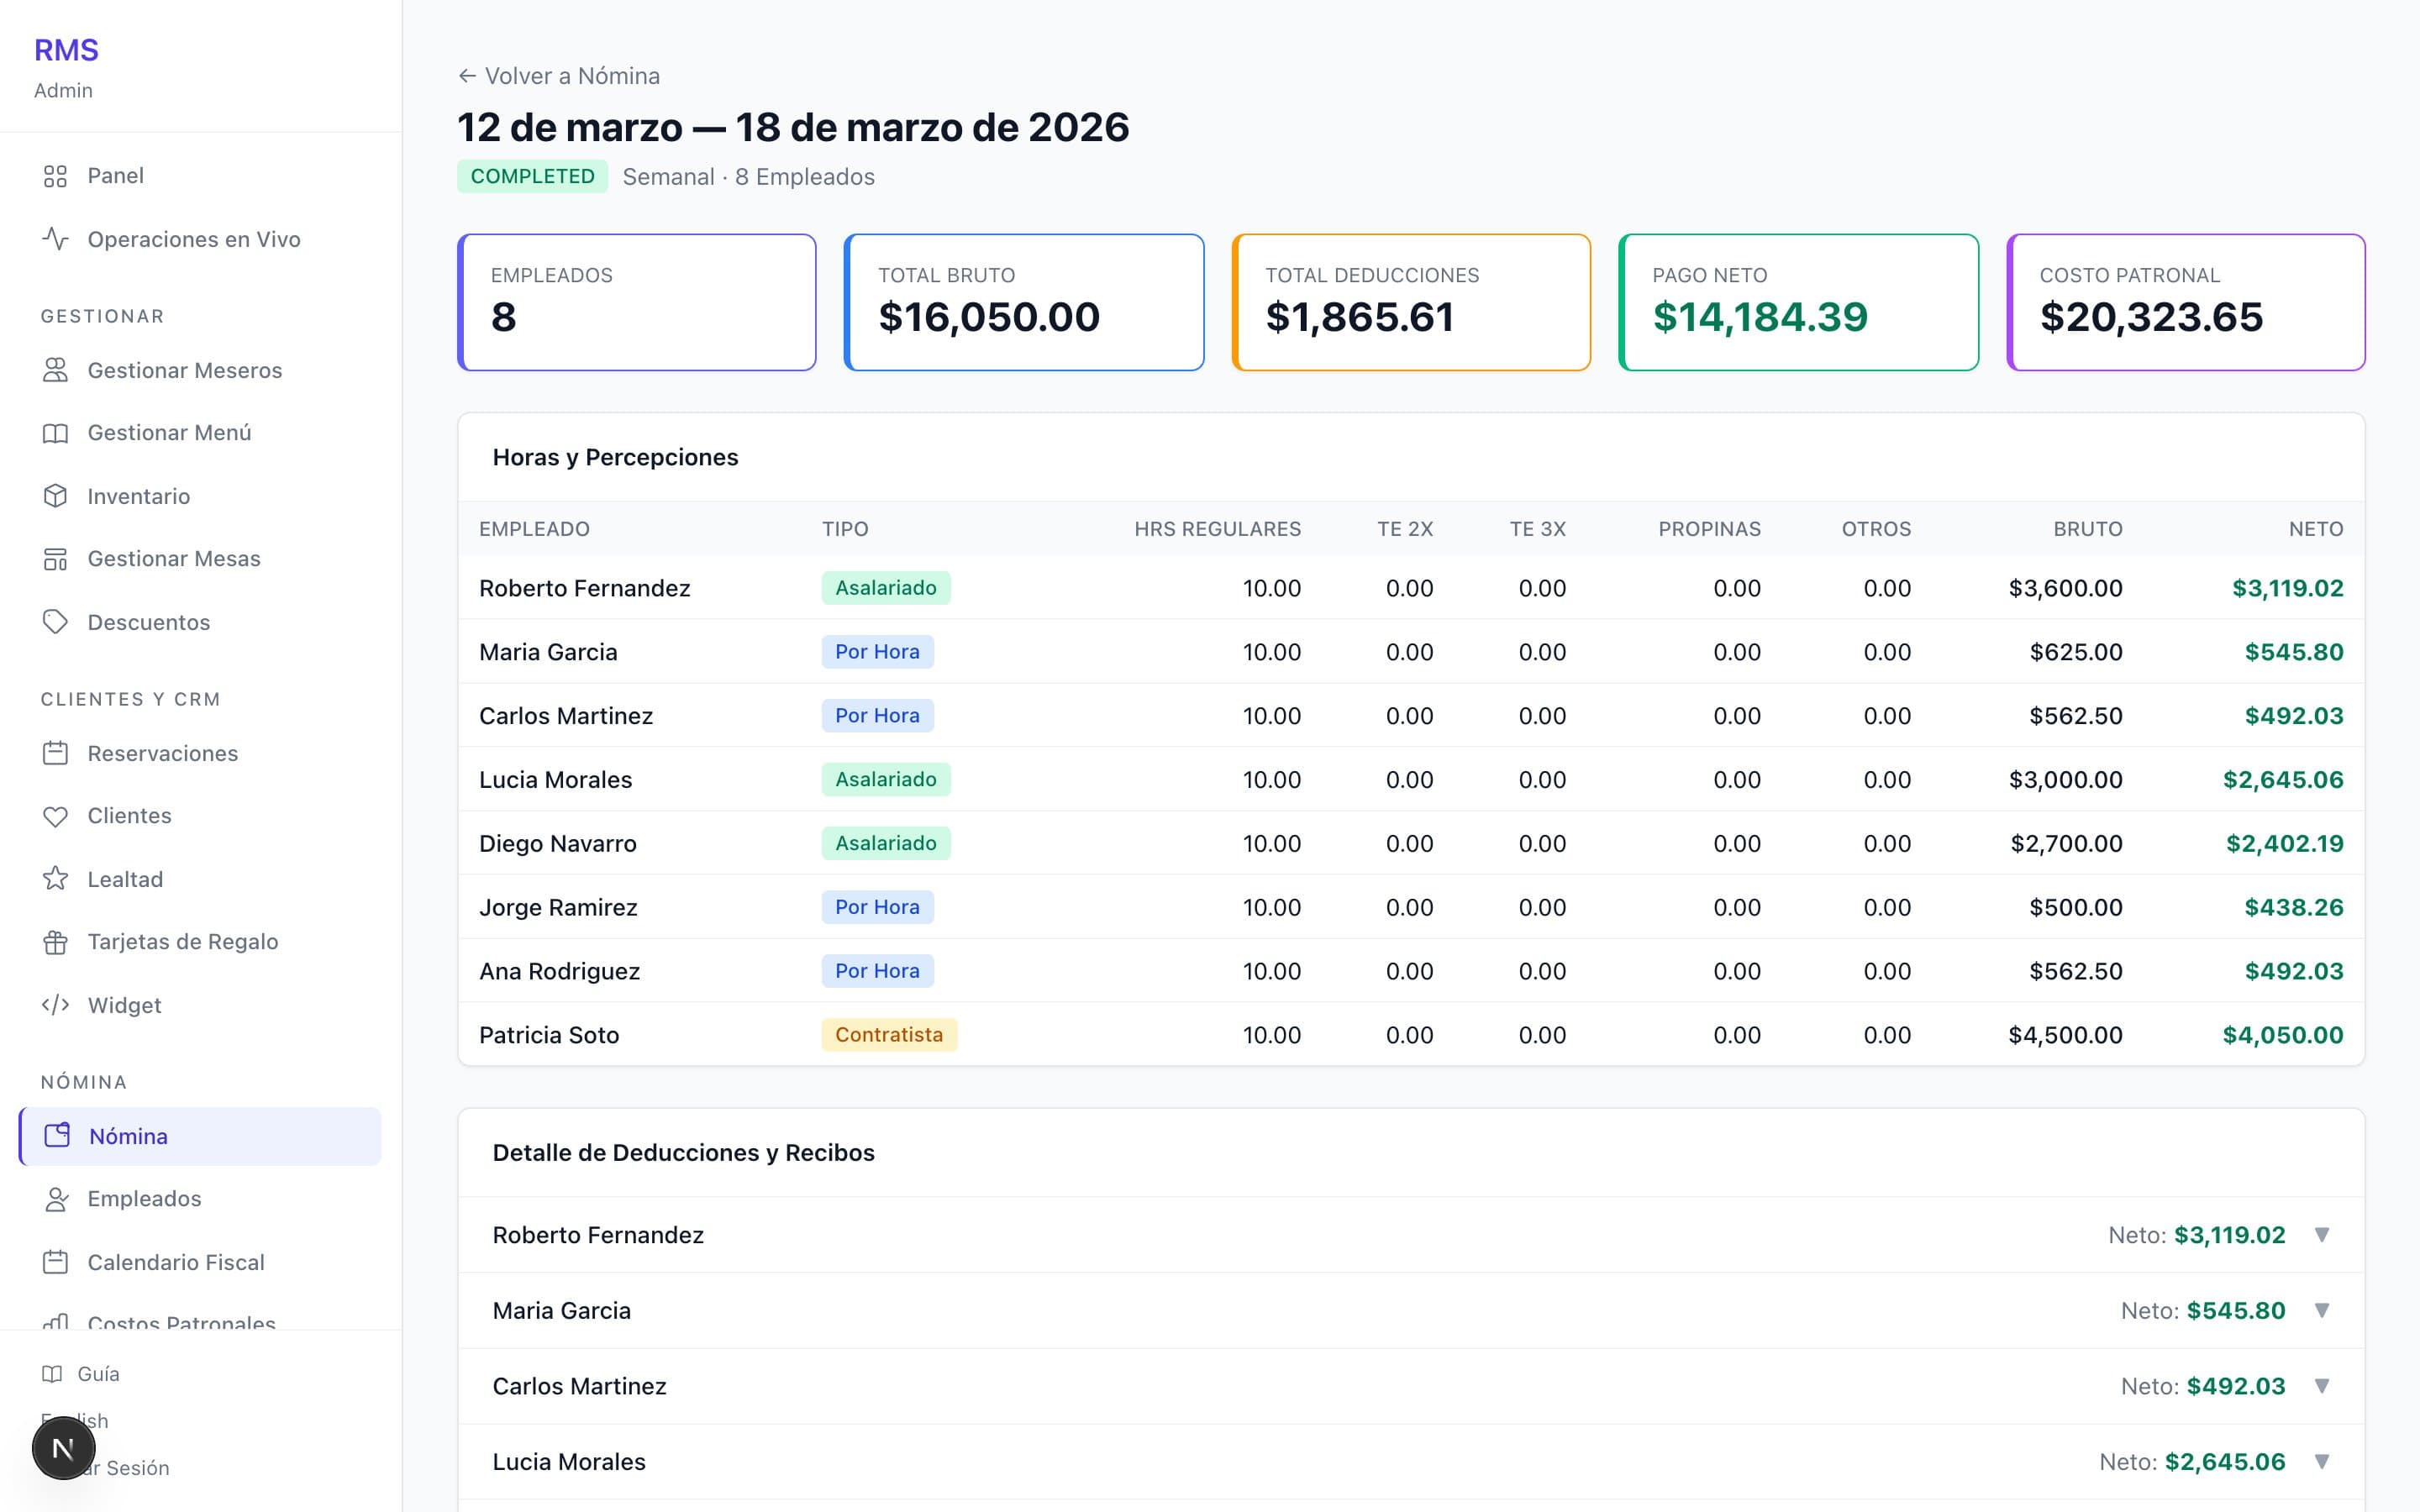Image resolution: width=2420 pixels, height=1512 pixels.
Task: Open Tarjetas de Regalo page
Action: pyautogui.click(x=200, y=942)
